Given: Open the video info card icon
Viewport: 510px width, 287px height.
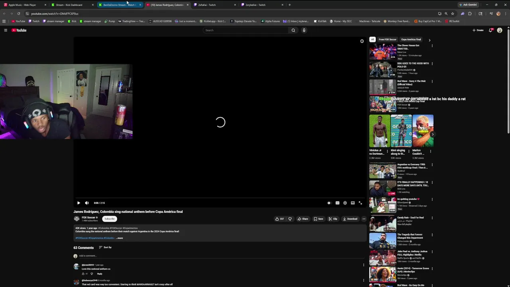Looking at the screenshot, I should [362, 41].
